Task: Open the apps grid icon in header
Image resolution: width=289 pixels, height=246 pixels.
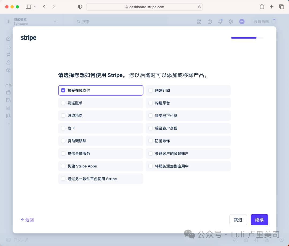Action: tap(199, 22)
